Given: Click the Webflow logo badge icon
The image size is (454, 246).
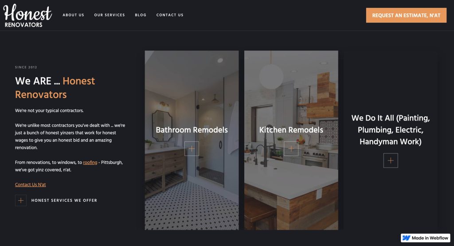Looking at the screenshot, I should point(406,238).
